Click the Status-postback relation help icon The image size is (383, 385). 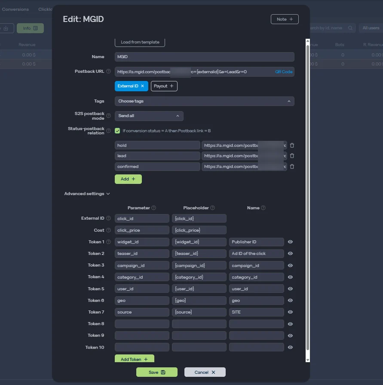[108, 130]
